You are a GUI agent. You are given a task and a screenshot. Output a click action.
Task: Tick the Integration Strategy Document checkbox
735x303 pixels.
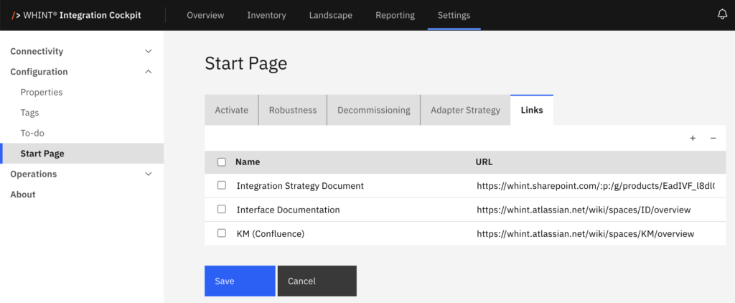click(x=222, y=185)
